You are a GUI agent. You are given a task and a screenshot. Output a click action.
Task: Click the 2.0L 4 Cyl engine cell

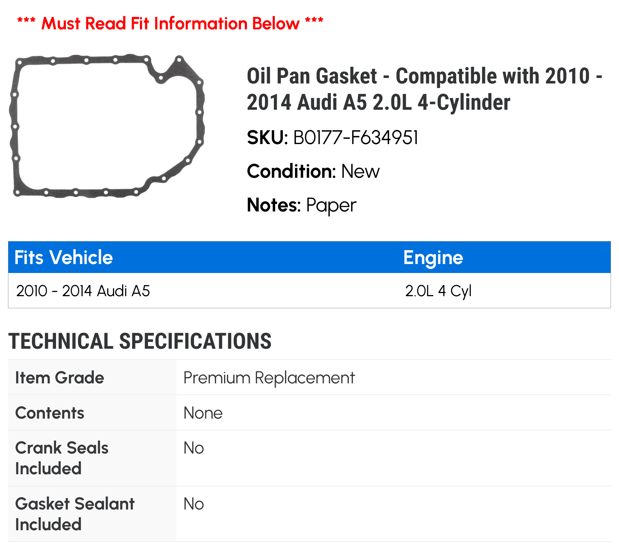pyautogui.click(x=438, y=291)
